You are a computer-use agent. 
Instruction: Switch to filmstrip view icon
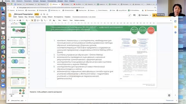pos(12,96)
